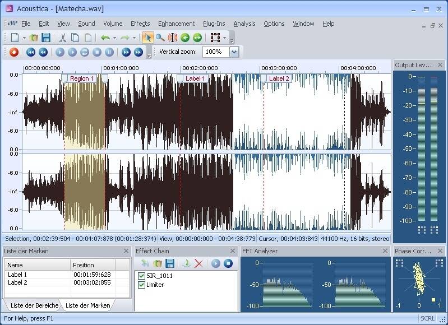Viewport: 448px width, 325px height.
Task: Toggle the Limiter effect checkbox
Action: point(141,285)
